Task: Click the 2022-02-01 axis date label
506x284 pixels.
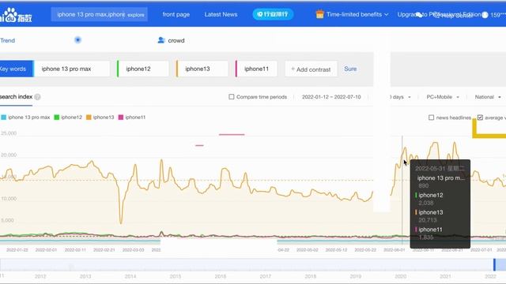Action: 46,250
